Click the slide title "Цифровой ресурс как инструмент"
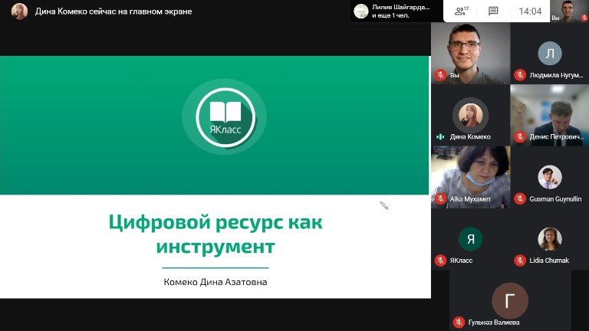The height and width of the screenshot is (331, 589). point(216,235)
